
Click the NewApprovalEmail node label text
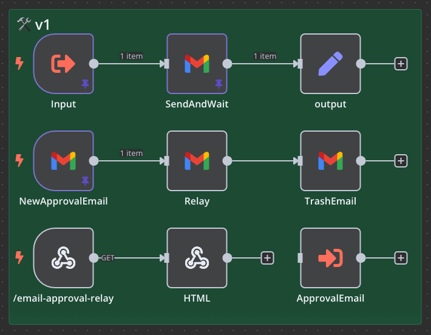(x=64, y=201)
